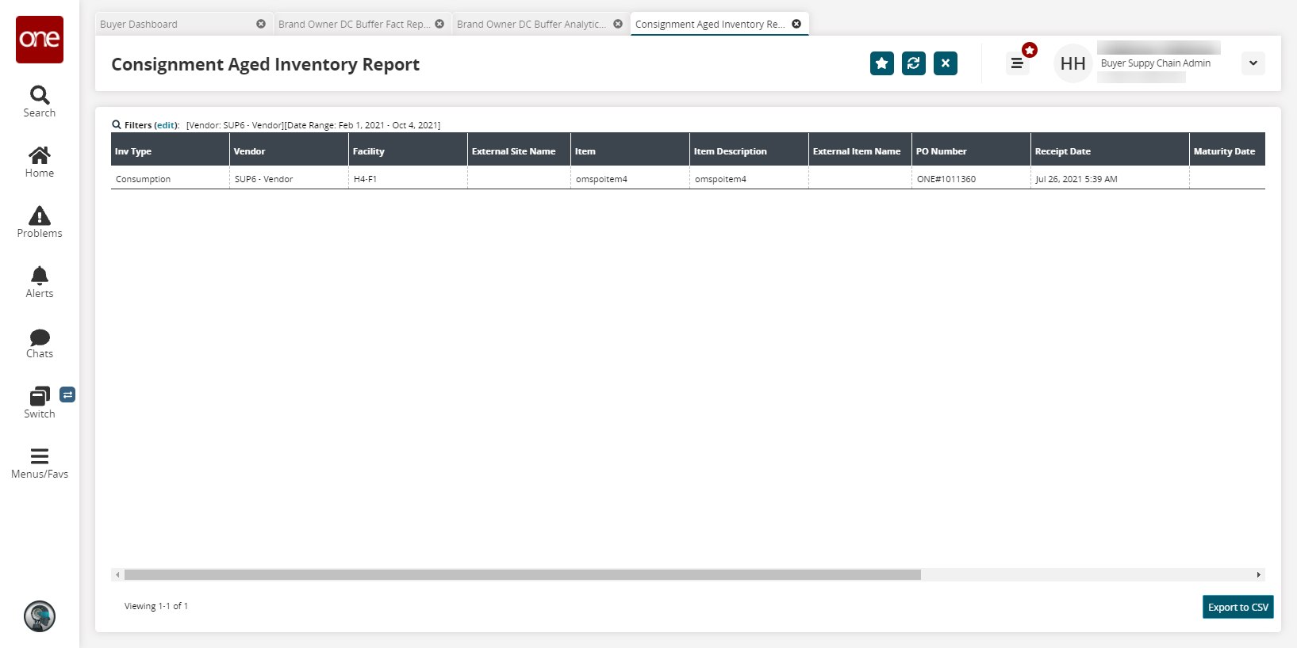The width and height of the screenshot is (1297, 648).
Task: Go to Home in the sidebar
Action: click(40, 162)
